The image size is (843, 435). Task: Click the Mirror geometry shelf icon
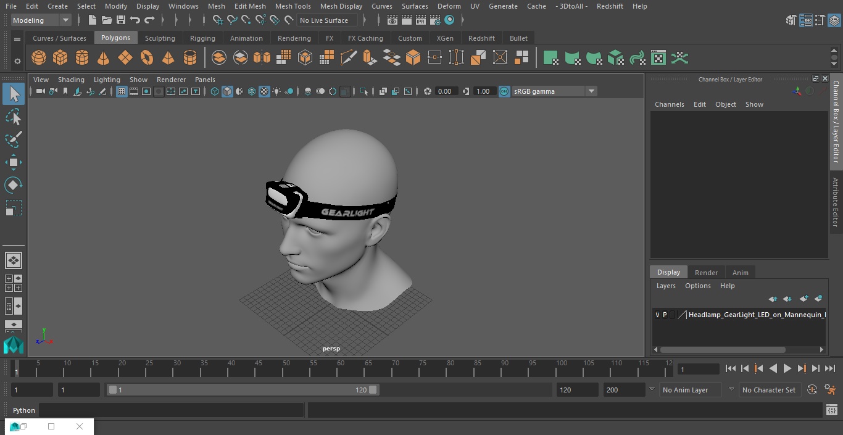(262, 58)
